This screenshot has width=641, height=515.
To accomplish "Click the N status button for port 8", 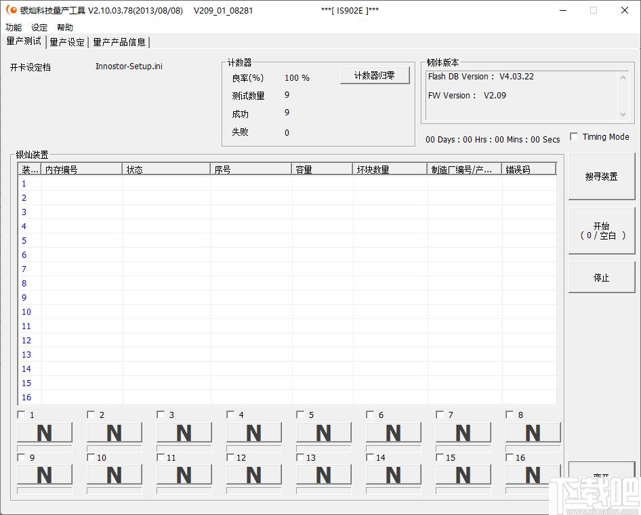I will click(x=533, y=432).
